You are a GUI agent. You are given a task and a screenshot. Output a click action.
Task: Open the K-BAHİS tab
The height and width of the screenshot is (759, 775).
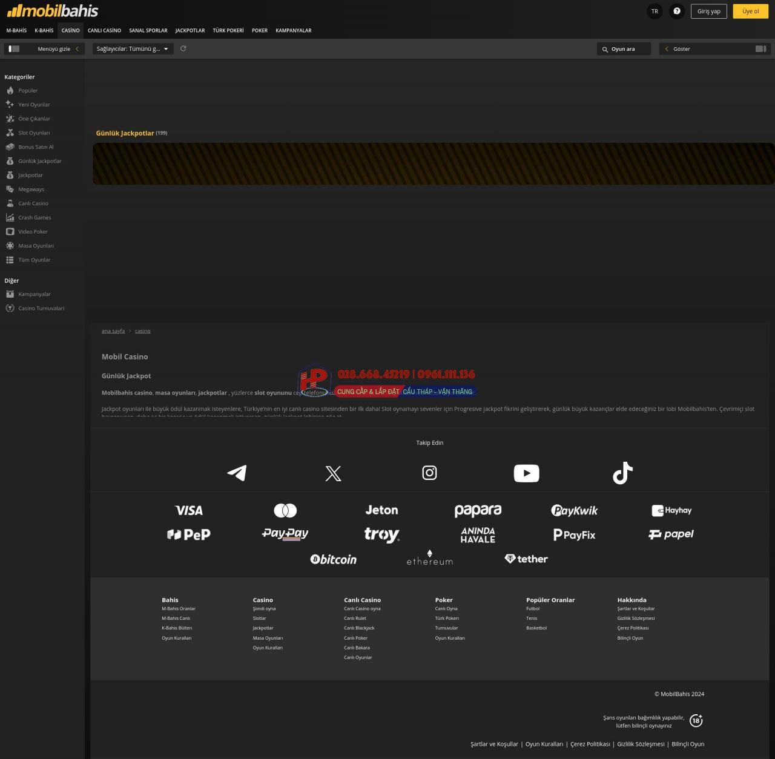(x=44, y=30)
